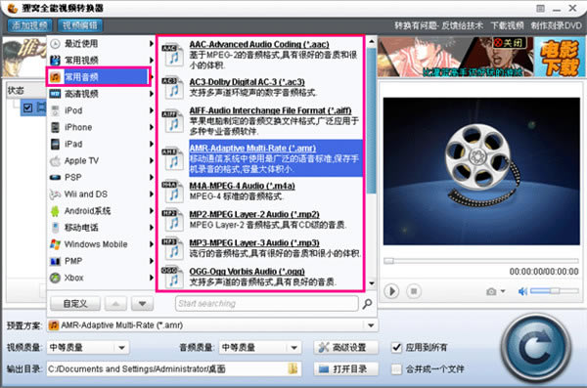This screenshot has width=587, height=388.
Task: Click the 高级设置 button
Action: 346,348
